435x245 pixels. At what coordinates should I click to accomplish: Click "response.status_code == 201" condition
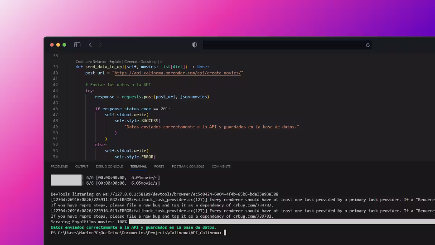[x=135, y=109]
